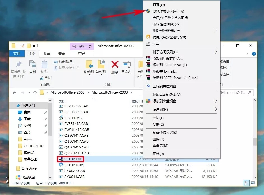This screenshot has width=264, height=195.
Task: Click the 火萤视窗 icon in context menu
Action: pyautogui.click(x=148, y=101)
